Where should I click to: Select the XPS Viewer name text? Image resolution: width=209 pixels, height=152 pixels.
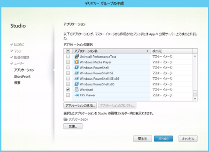(88, 95)
